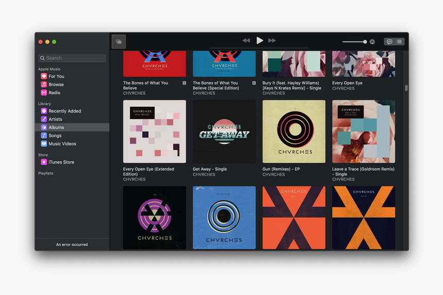Click 'Leave a Trace (Goldroom Remix)' title
443x295 pixels.
[x=363, y=172]
